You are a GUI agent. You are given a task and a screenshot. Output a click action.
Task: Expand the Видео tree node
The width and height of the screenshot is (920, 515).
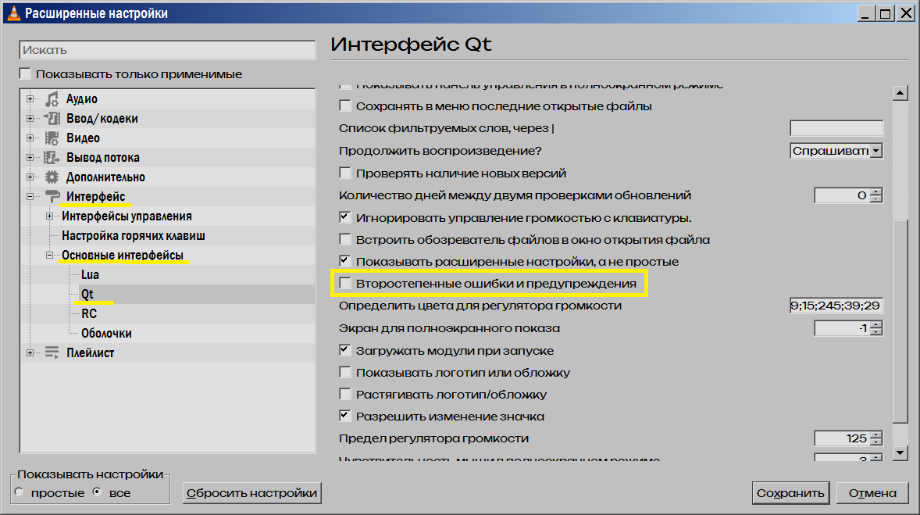tap(30, 138)
